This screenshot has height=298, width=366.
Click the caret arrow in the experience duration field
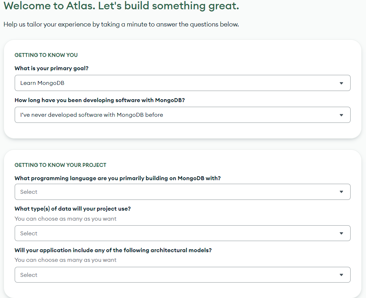341,115
